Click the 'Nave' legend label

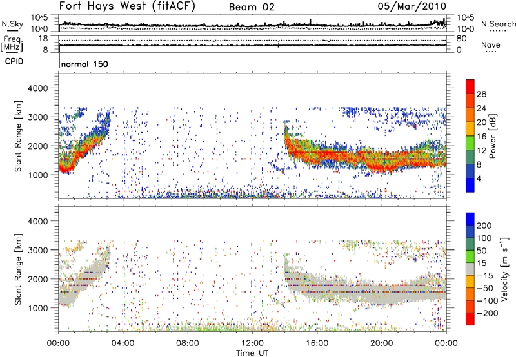click(x=491, y=45)
